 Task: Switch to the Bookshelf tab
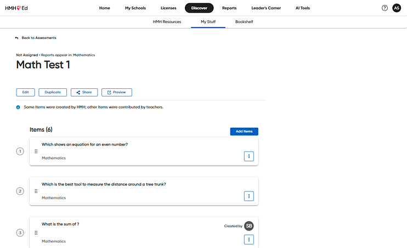tap(244, 22)
